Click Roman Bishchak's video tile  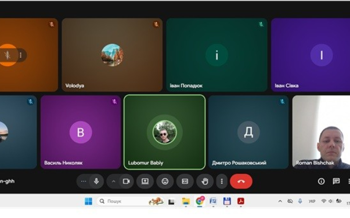click(322, 132)
